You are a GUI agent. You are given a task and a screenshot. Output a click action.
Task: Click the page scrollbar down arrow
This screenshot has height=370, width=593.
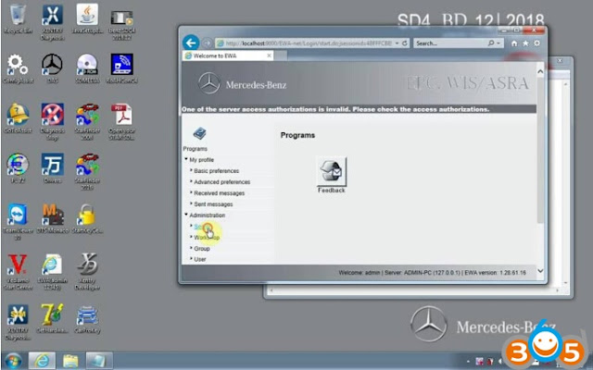pyautogui.click(x=540, y=271)
